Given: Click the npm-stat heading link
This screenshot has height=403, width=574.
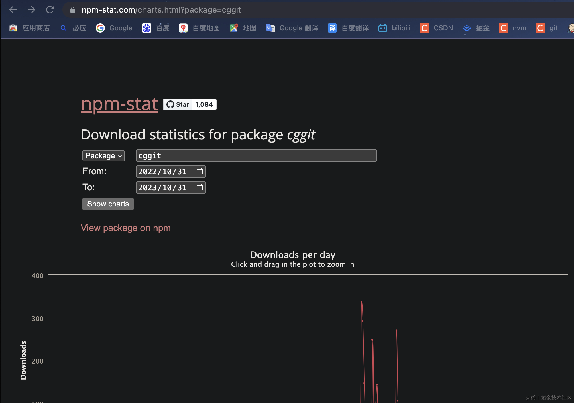Looking at the screenshot, I should 119,104.
